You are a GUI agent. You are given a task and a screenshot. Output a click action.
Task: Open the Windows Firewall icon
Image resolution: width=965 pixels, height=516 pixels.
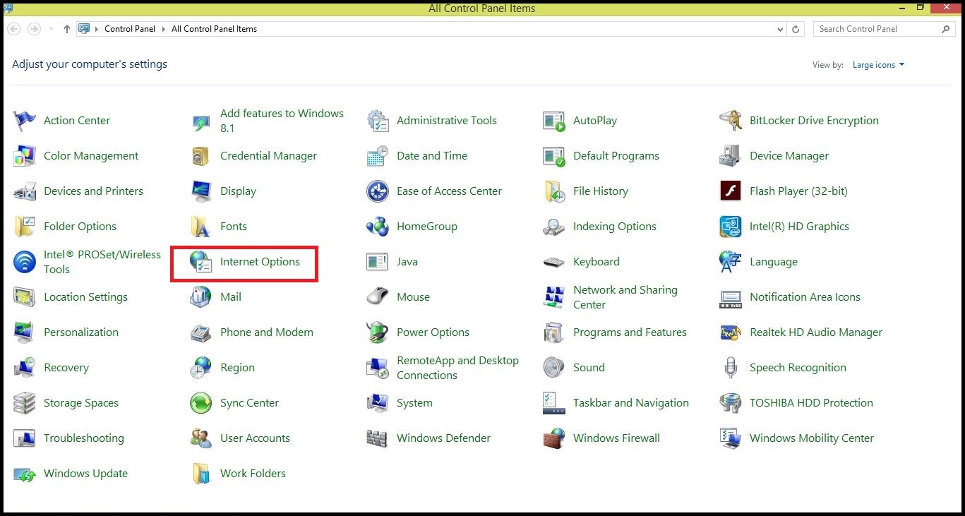point(554,438)
